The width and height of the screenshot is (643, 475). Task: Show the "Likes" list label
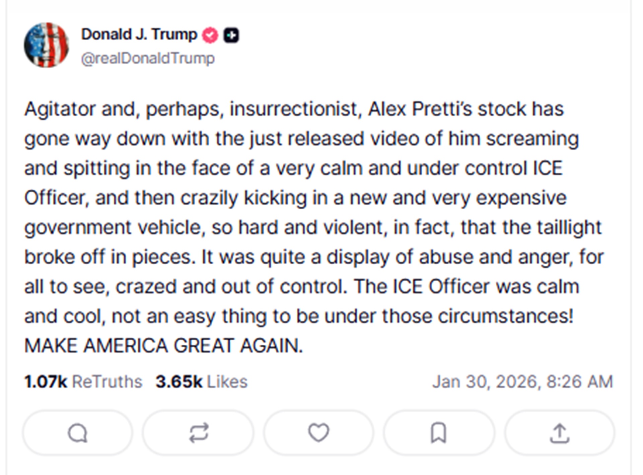(x=227, y=382)
